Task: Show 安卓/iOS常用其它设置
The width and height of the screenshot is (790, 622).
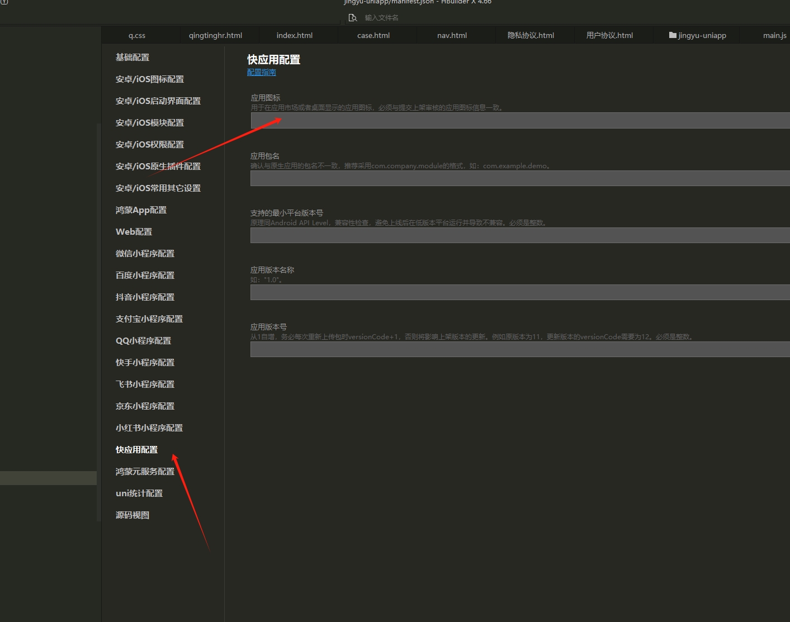Action: click(x=158, y=188)
